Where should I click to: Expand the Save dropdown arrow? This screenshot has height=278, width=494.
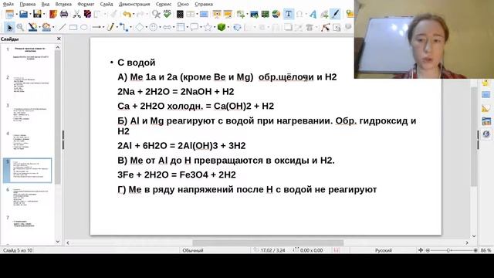pos(44,14)
